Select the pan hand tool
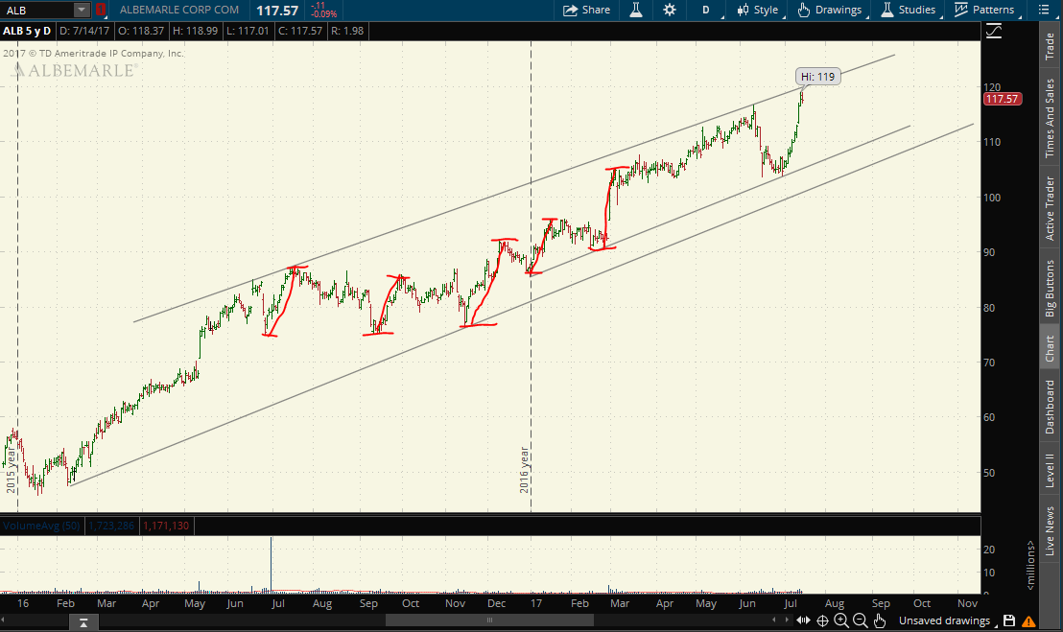 (x=880, y=620)
